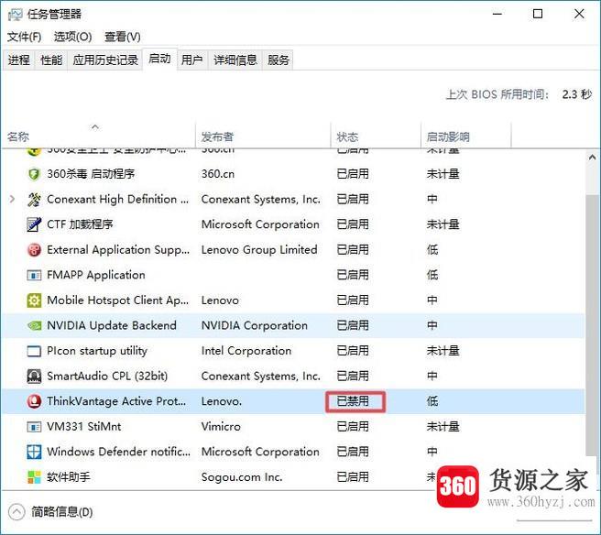Select the VM331 StiMnt entry
The width and height of the screenshot is (601, 535).
coord(84,427)
